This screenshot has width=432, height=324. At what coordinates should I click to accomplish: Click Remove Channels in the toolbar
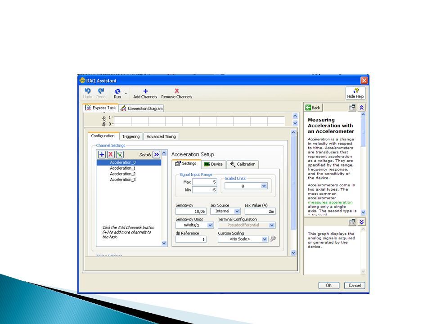(176, 94)
